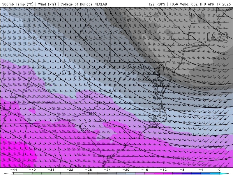This screenshot has height=175, width=233.
Task: Click the -32 color bar value
Action: pos(70,170)
